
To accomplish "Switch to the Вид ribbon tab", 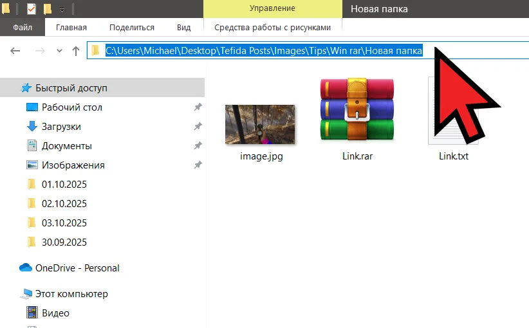I will coord(184,28).
